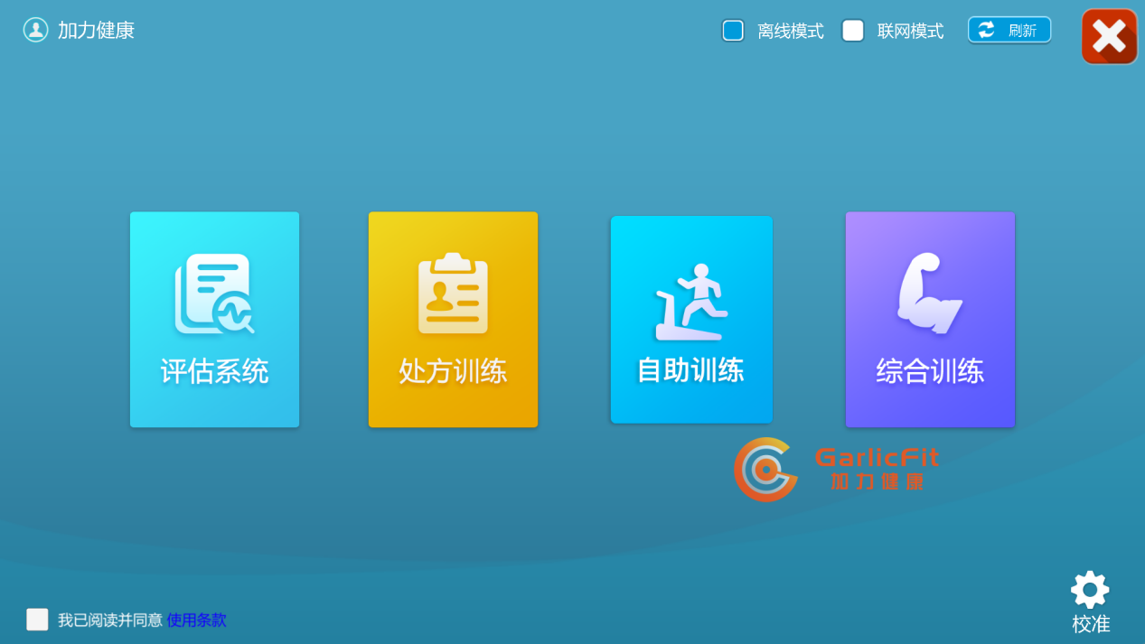Choose the 综合训练 text label
This screenshot has width=1145, height=644.
pos(929,371)
